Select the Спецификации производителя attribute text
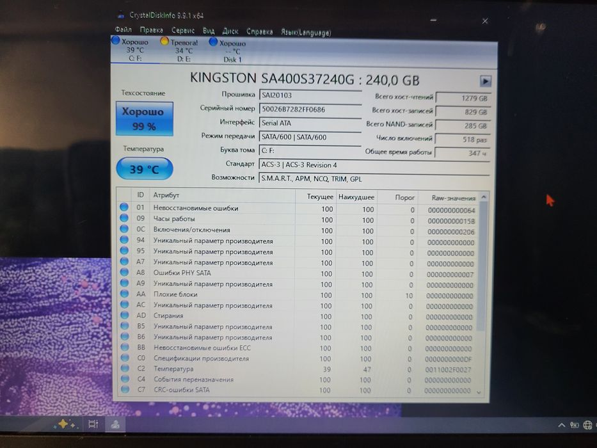 (x=201, y=358)
